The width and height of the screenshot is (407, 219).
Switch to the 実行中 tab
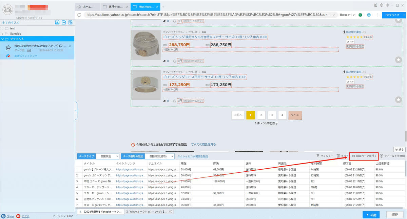coord(116,7)
